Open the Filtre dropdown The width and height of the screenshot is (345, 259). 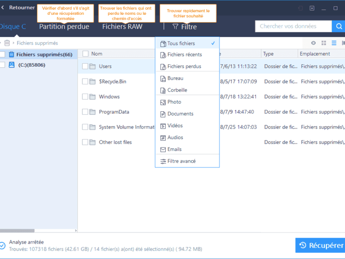point(184,27)
